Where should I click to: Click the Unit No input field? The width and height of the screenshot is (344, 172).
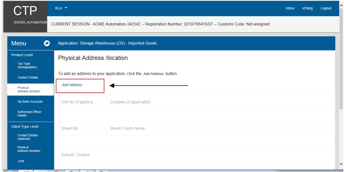point(79,102)
